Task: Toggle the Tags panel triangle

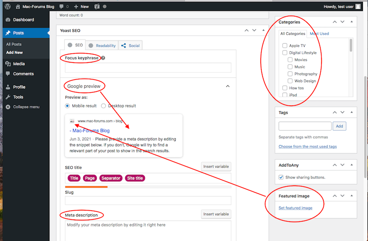Action: [x=351, y=112]
